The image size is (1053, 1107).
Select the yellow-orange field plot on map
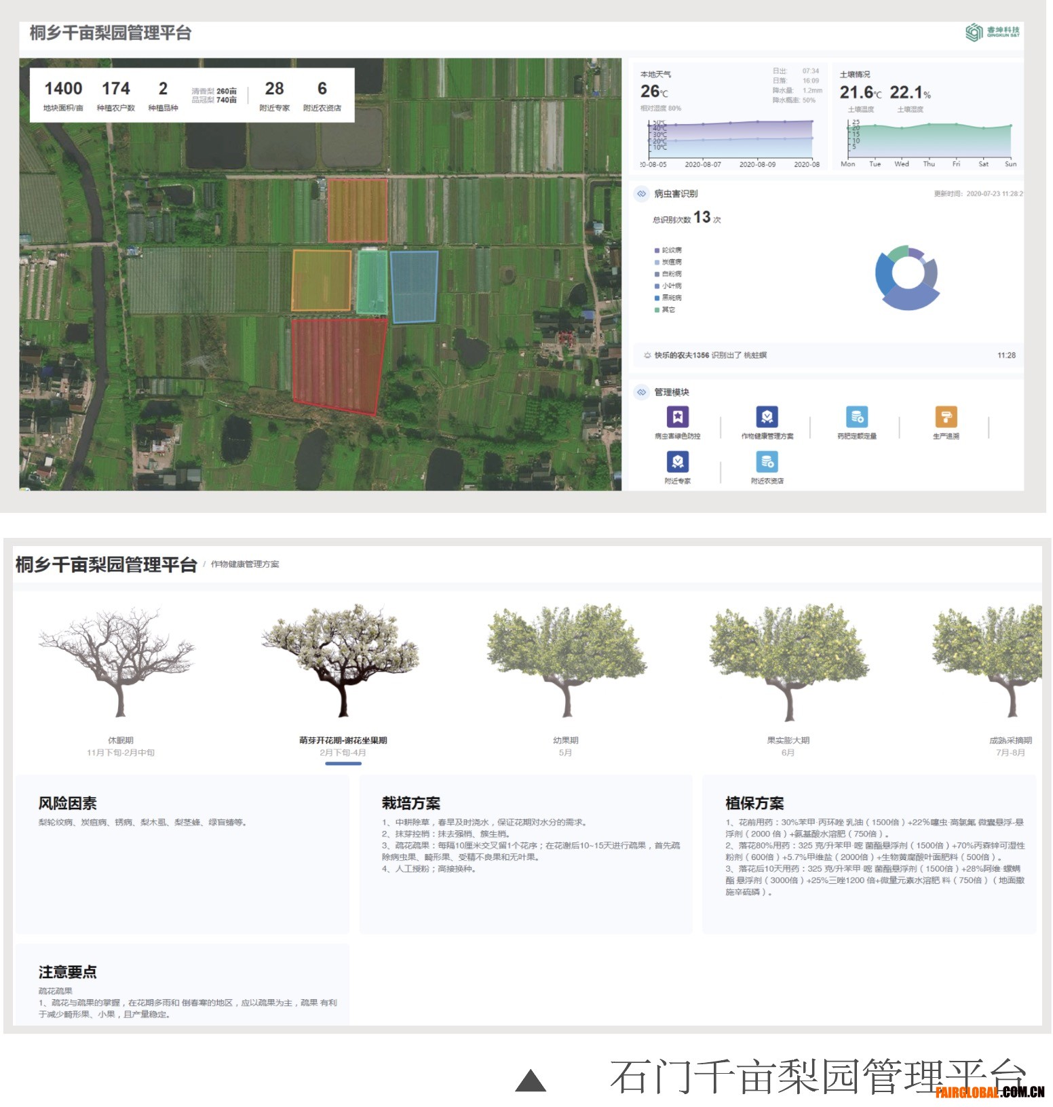(322, 281)
